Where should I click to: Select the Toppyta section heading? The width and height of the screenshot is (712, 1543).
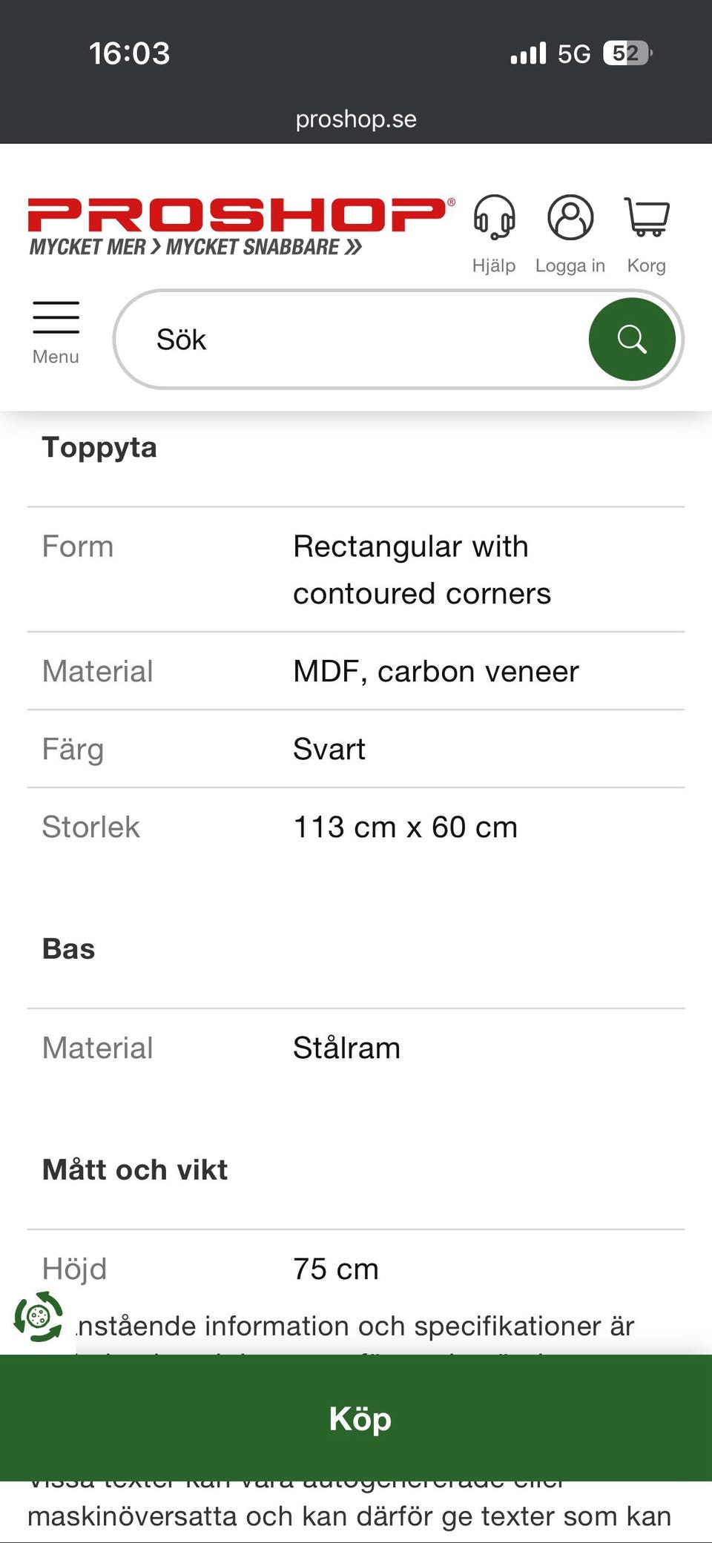click(x=99, y=448)
